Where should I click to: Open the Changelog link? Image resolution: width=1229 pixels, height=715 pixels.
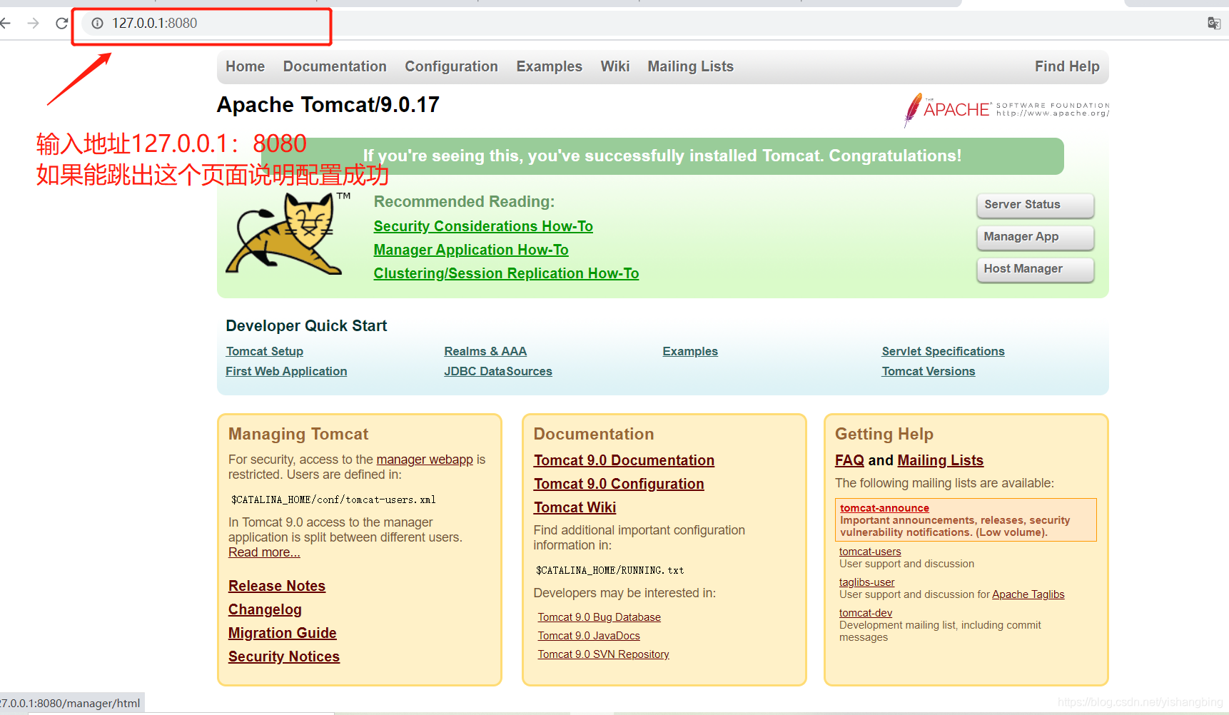click(x=265, y=609)
